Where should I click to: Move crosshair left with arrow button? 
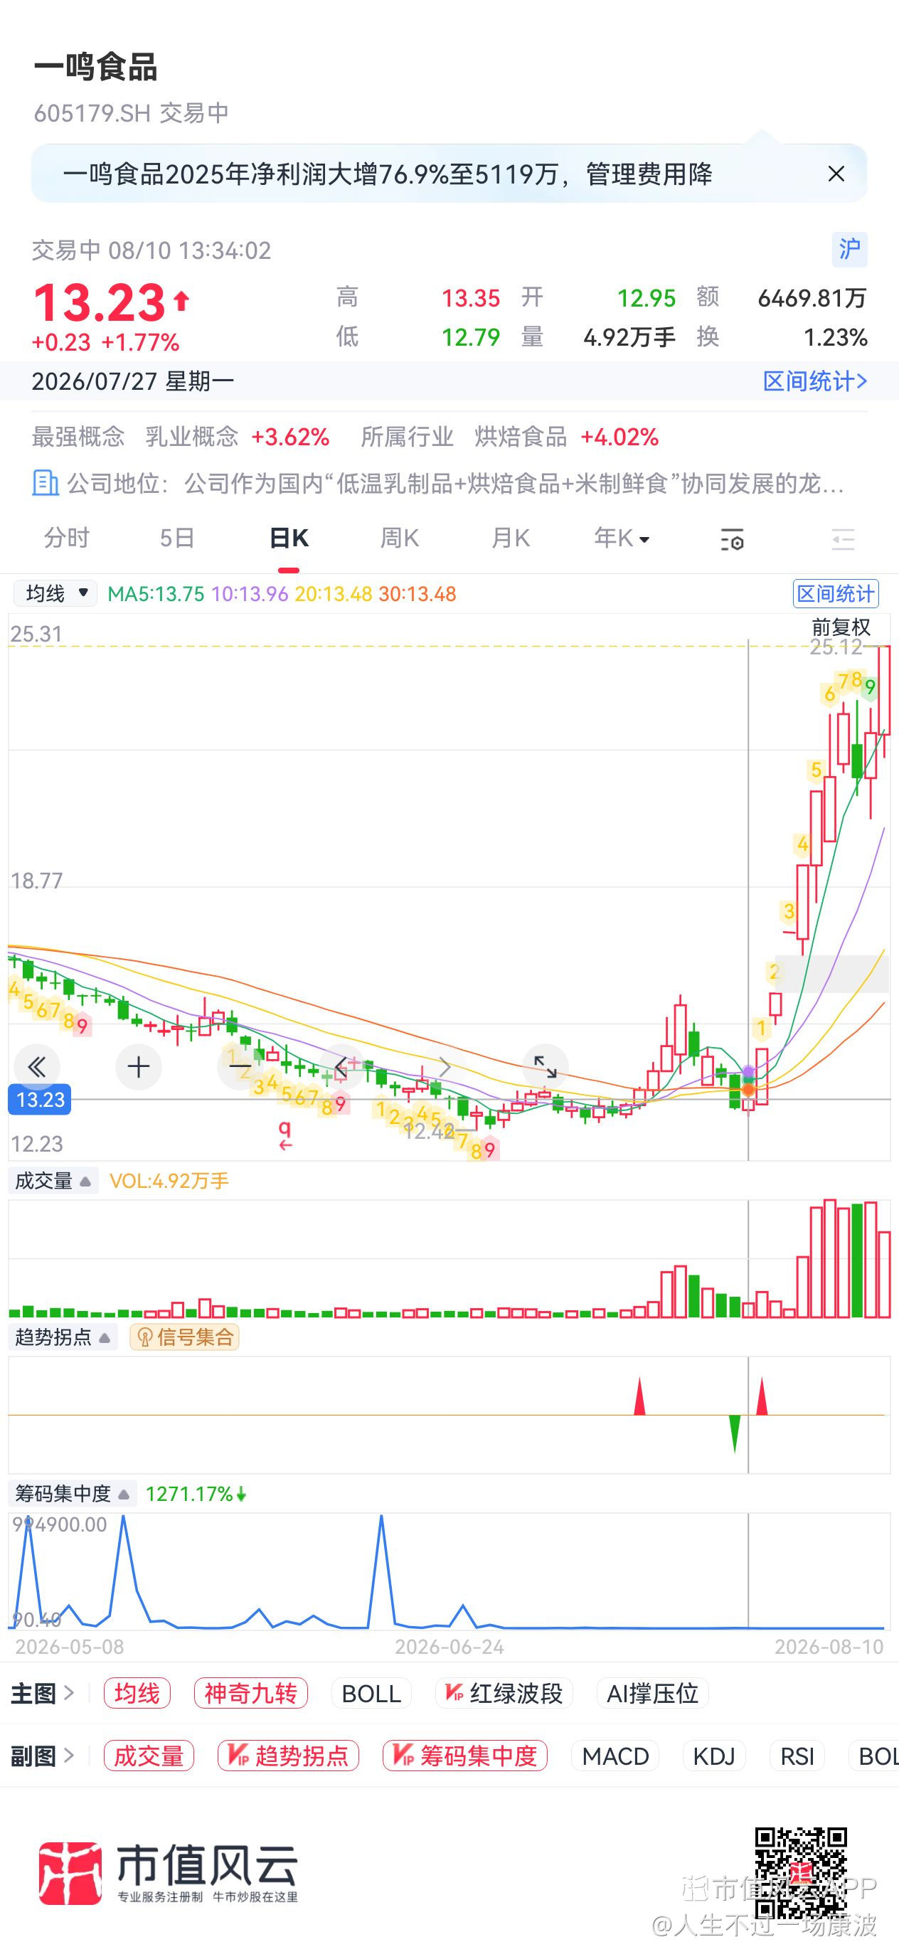pyautogui.click(x=341, y=1067)
